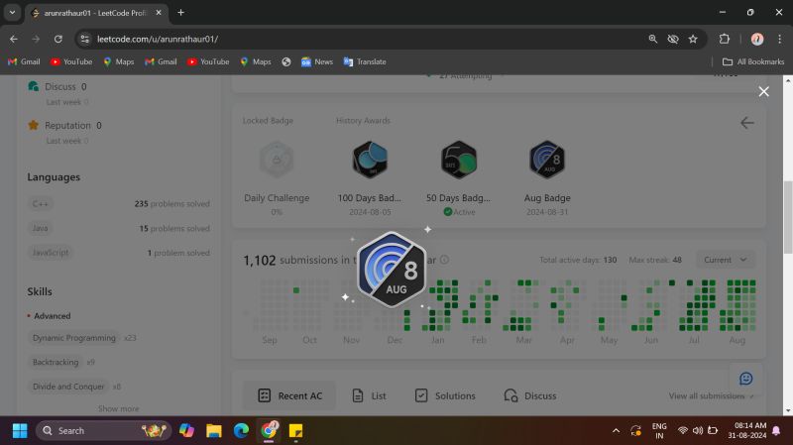
Task: Select the Aug Badge hexagon in the badge list
Action: click(x=547, y=160)
